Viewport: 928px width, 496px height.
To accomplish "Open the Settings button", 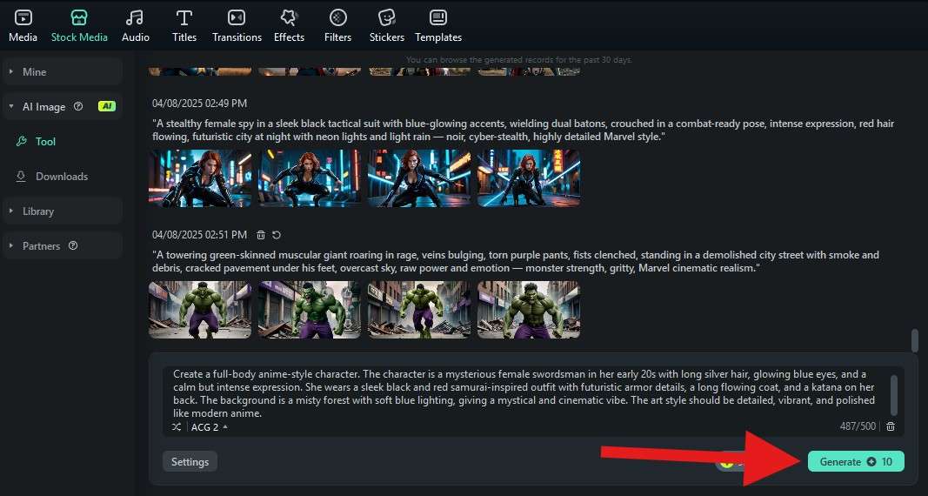I will [x=190, y=462].
